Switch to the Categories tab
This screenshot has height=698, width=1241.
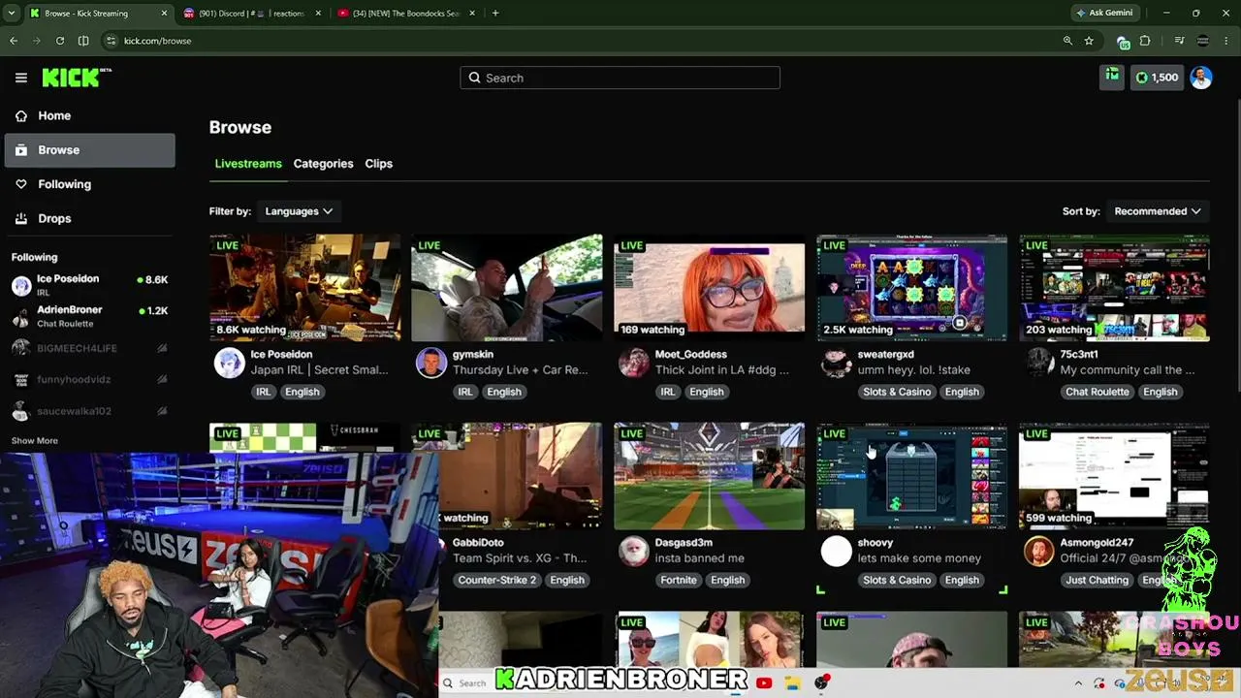click(x=323, y=164)
